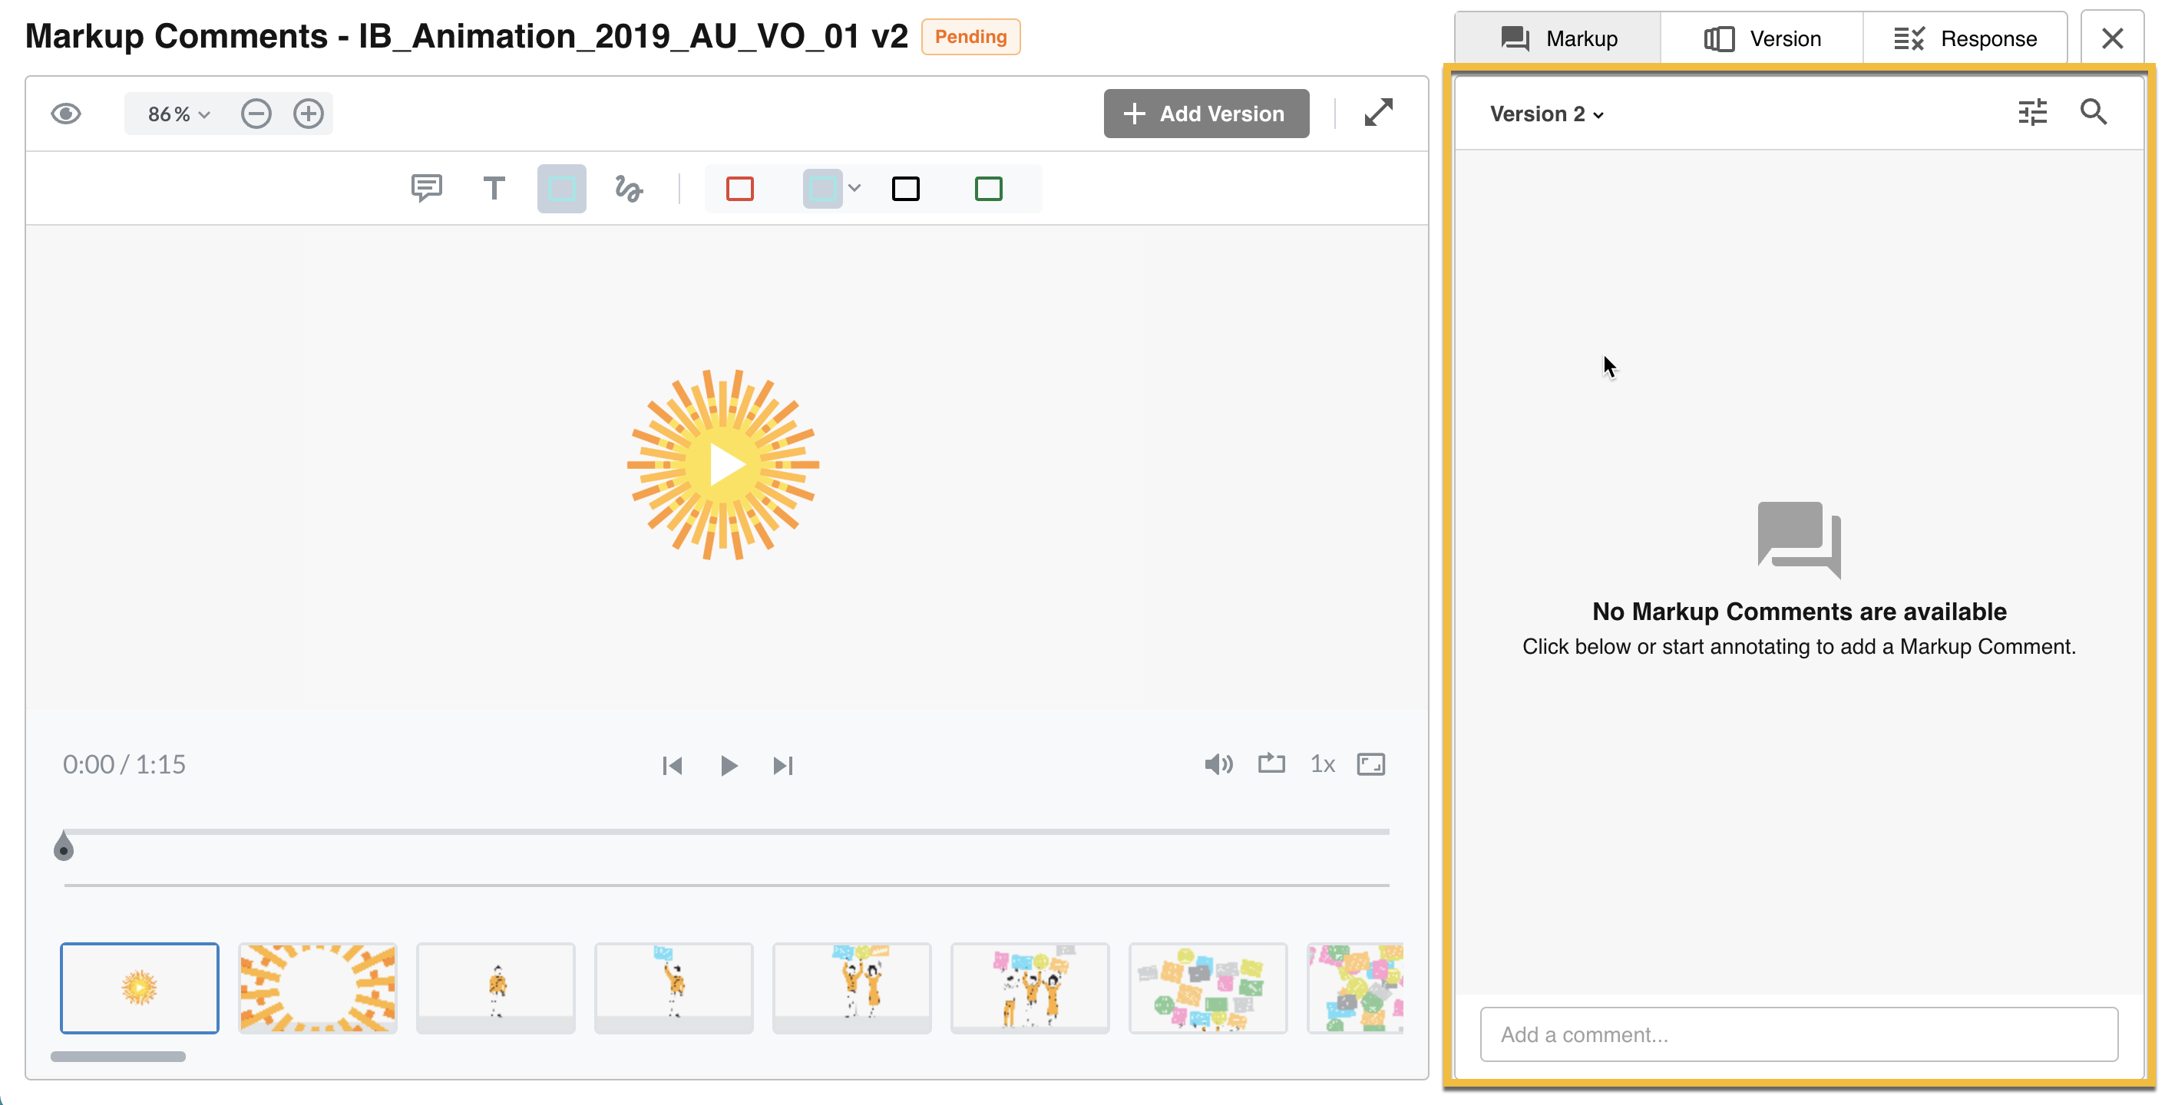
Task: Select the freehand draw tool
Action: coord(628,188)
